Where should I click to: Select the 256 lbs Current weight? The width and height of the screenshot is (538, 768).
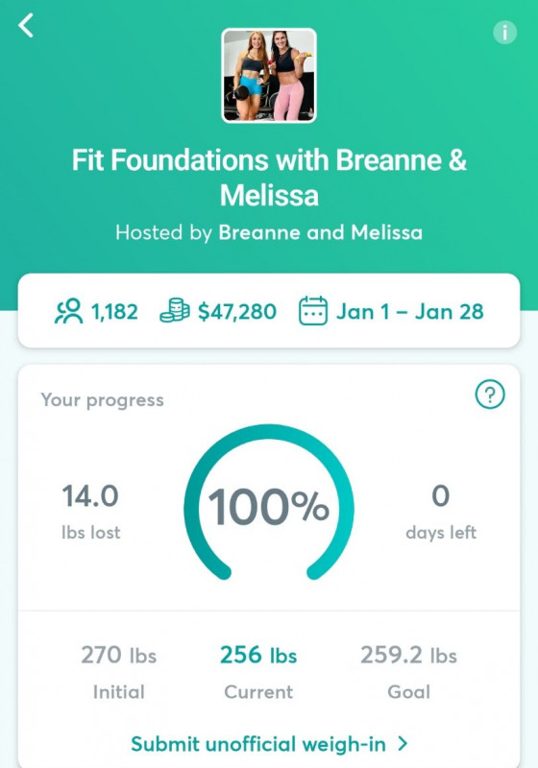[258, 672]
